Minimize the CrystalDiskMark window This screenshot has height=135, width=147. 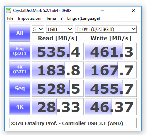(x=102, y=11)
